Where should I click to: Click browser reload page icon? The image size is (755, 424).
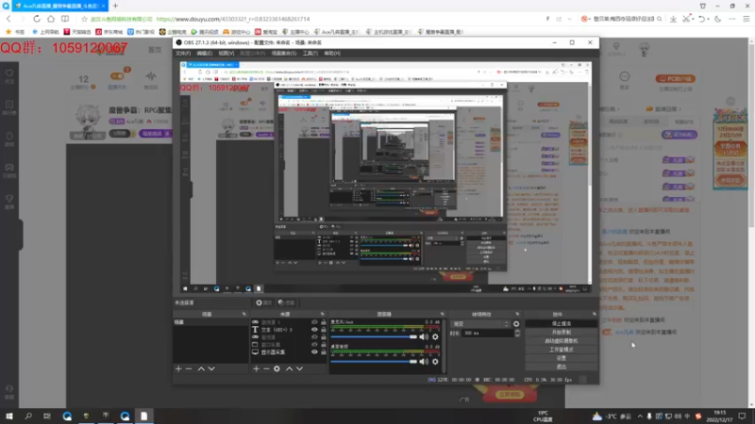tap(37, 19)
